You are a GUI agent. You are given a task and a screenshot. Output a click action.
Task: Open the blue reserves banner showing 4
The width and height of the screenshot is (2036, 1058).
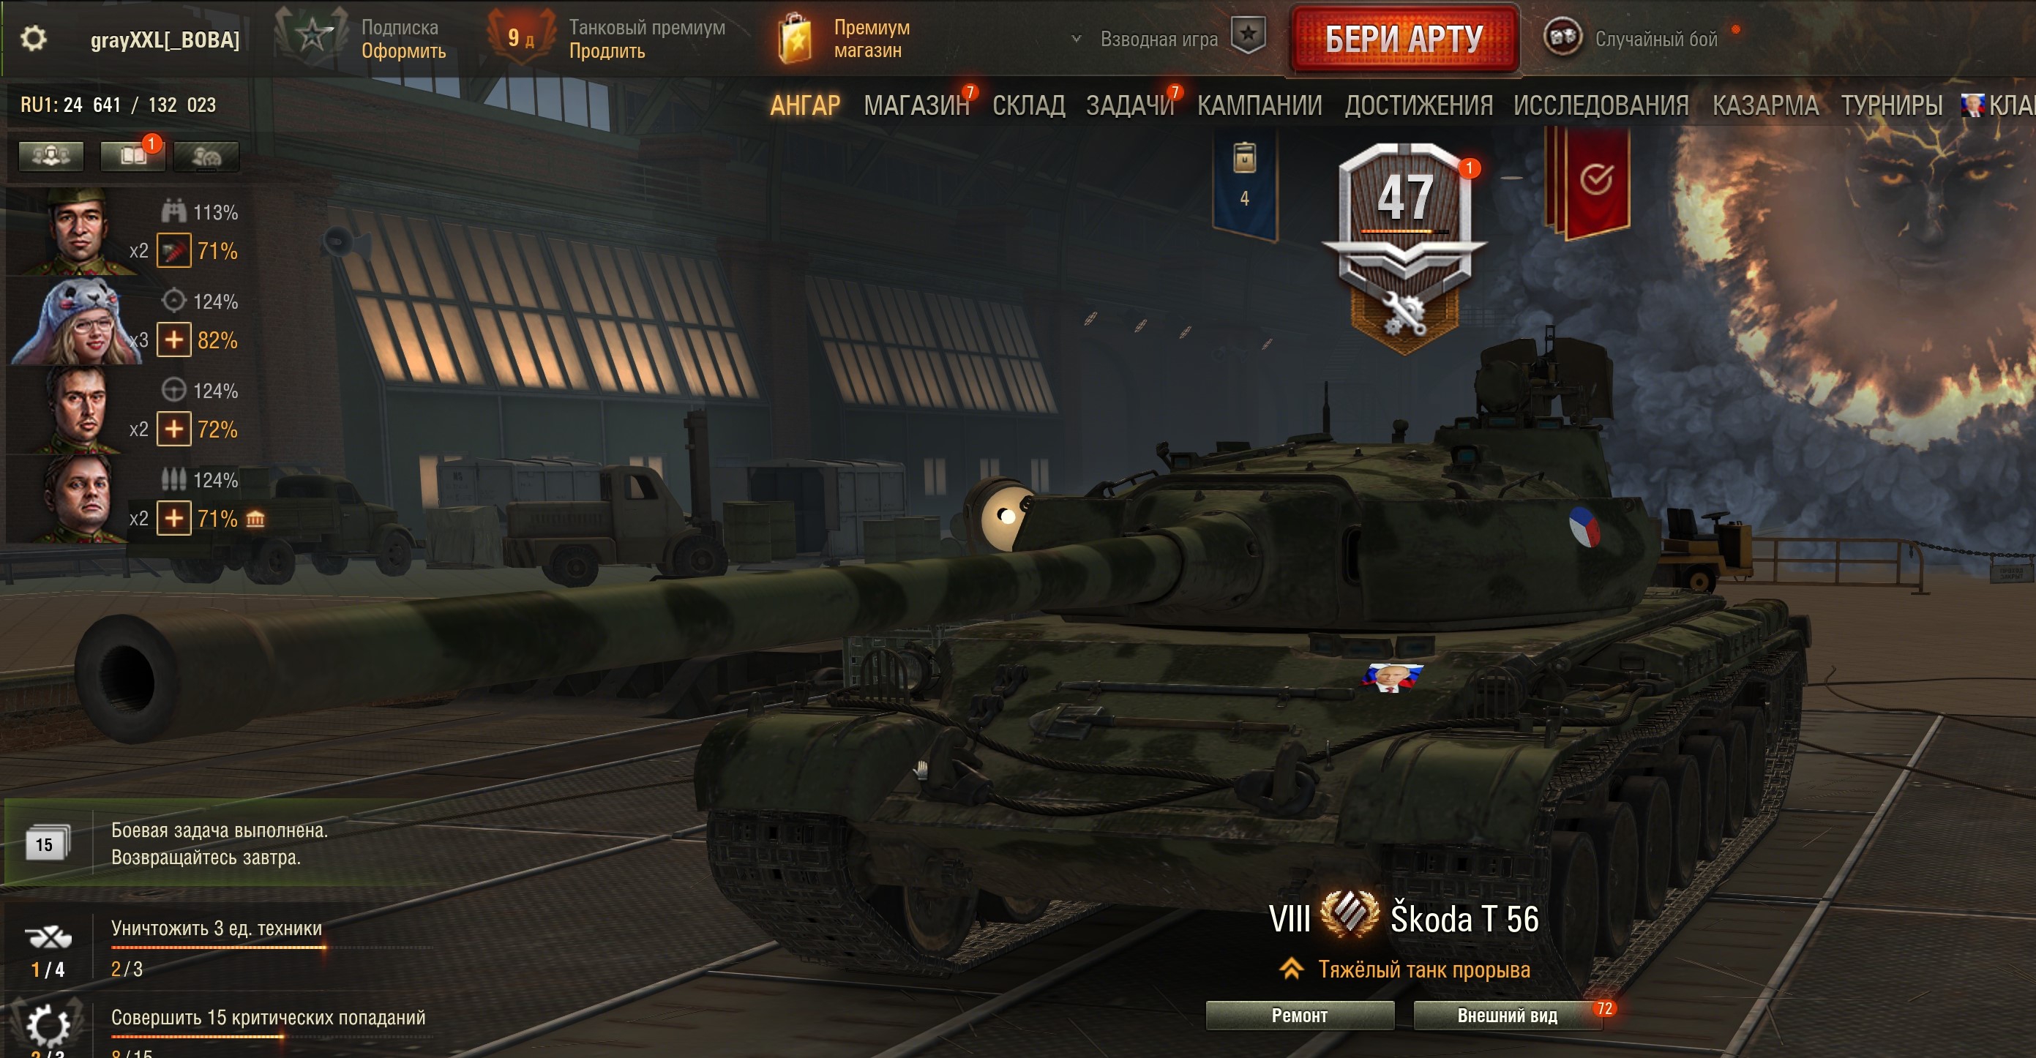coord(1245,187)
